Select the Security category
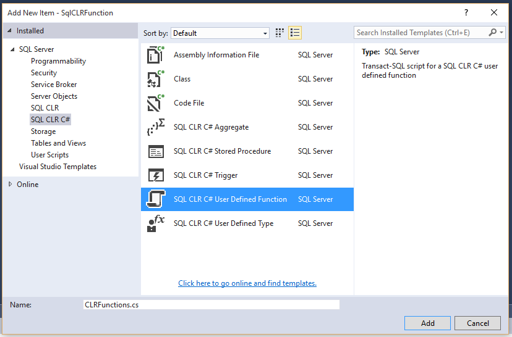 coord(44,73)
